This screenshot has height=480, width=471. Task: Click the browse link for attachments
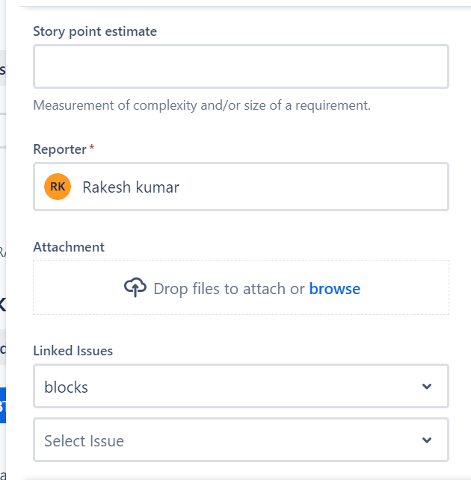pos(334,288)
